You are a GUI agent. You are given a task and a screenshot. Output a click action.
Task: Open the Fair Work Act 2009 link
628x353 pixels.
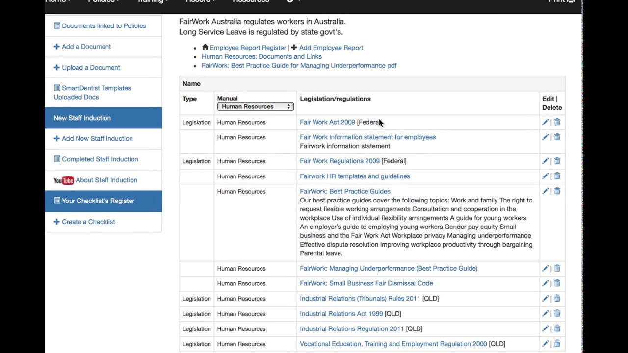327,122
